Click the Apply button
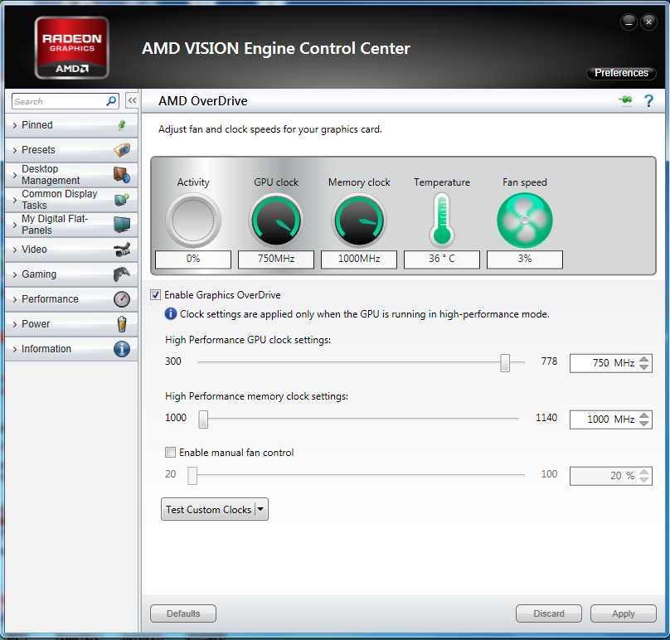The height and width of the screenshot is (640, 670). click(624, 613)
